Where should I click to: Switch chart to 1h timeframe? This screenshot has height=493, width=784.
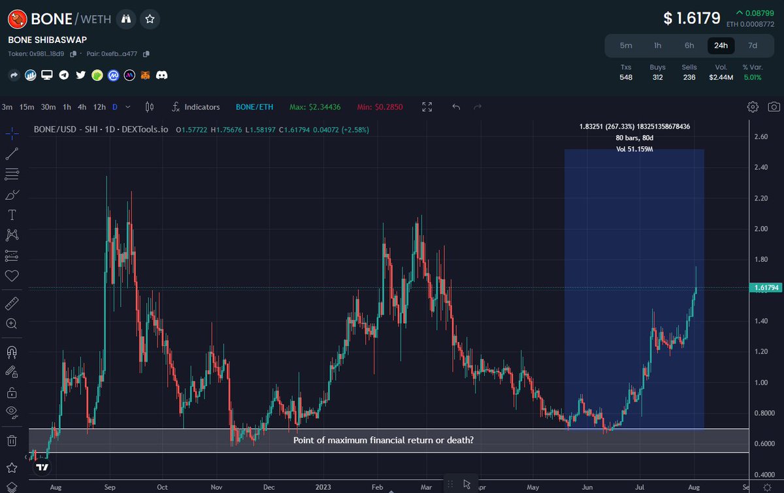pos(67,106)
